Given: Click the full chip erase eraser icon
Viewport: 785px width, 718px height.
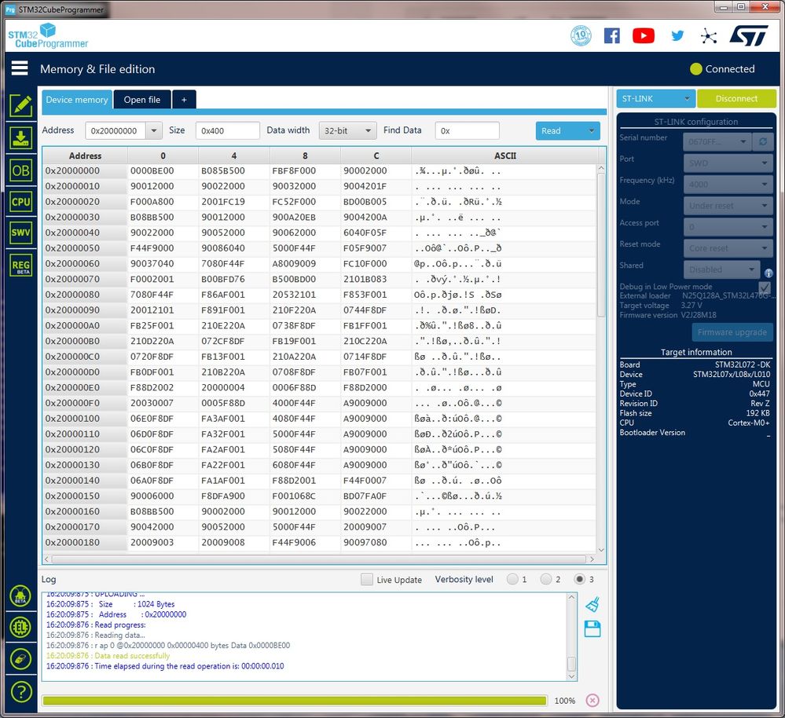Looking at the screenshot, I should (20, 659).
